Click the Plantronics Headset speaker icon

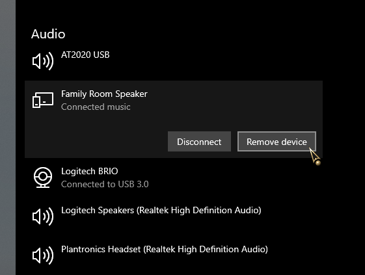43,255
